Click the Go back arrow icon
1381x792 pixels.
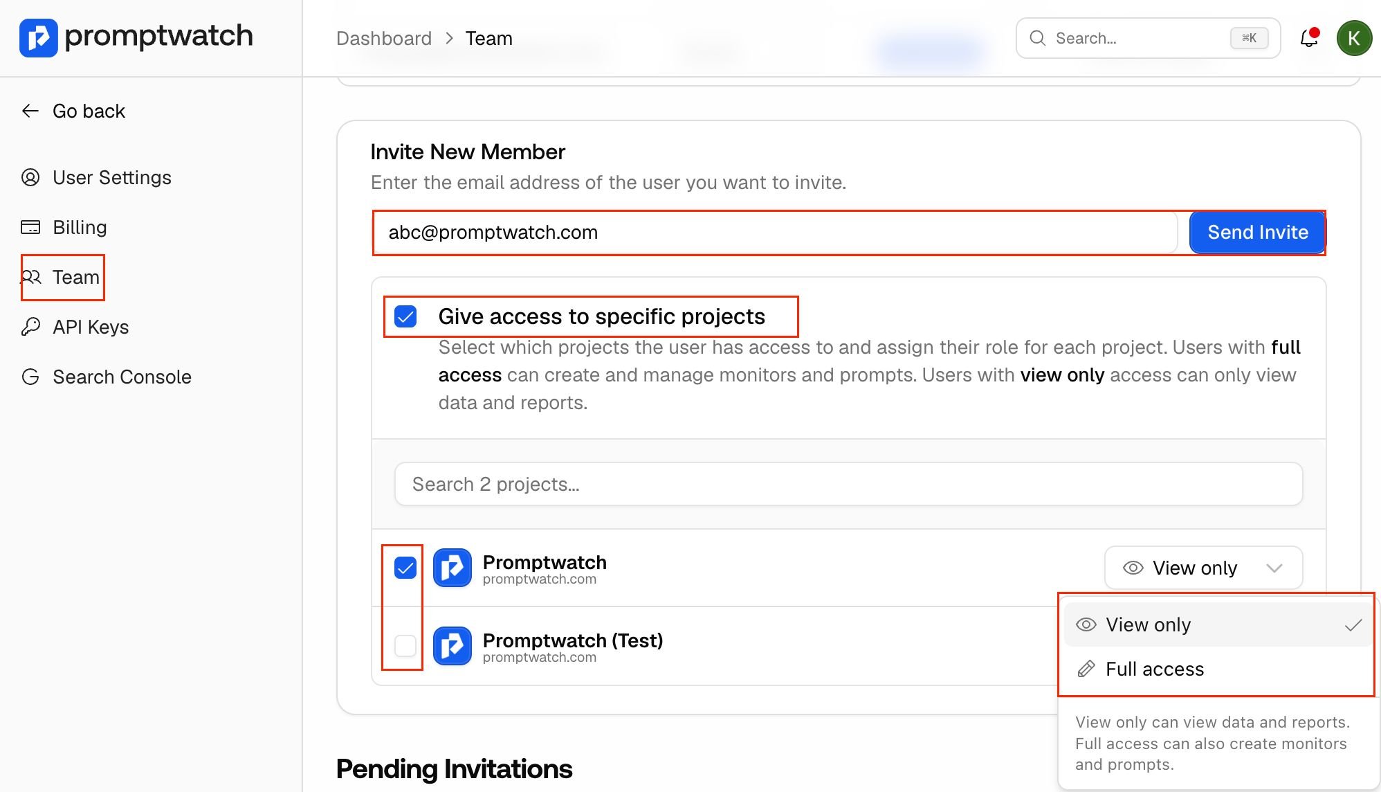(x=30, y=111)
